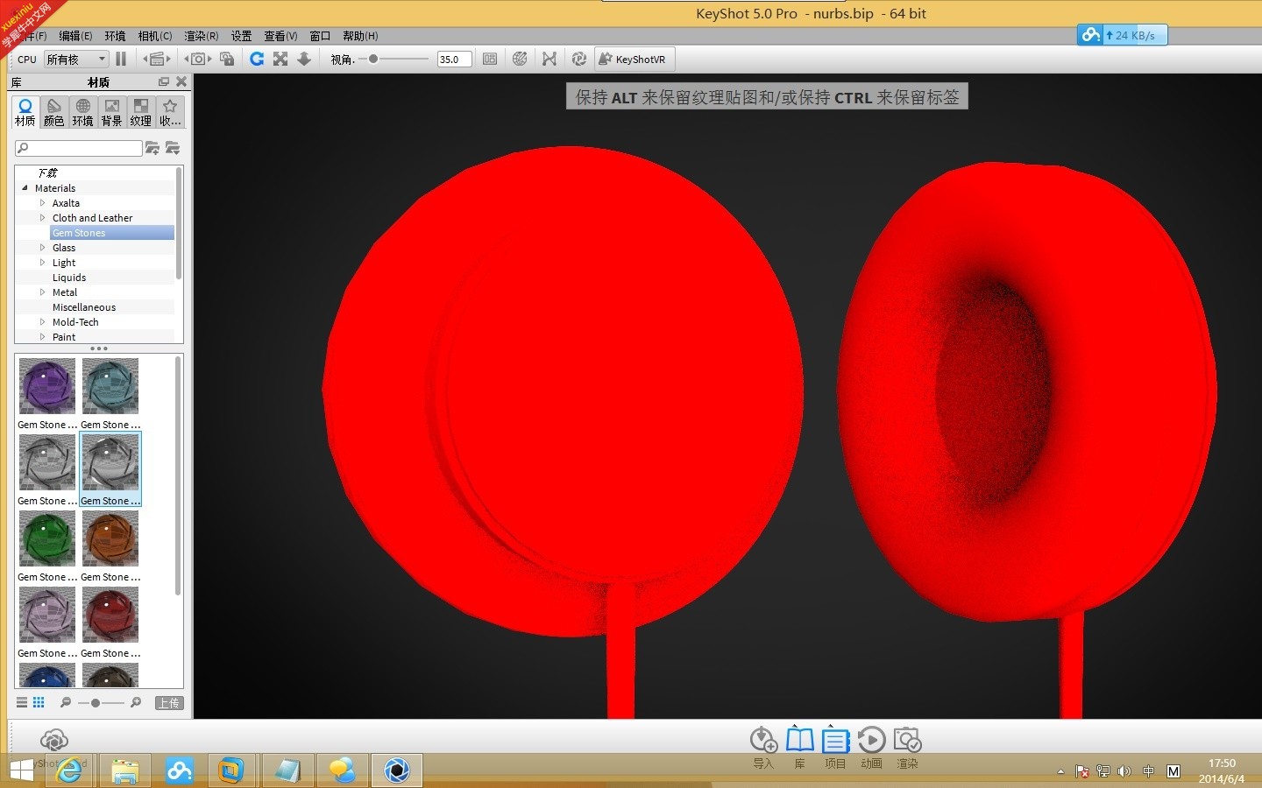Open Internet Explorer from taskbar

pyautogui.click(x=69, y=770)
